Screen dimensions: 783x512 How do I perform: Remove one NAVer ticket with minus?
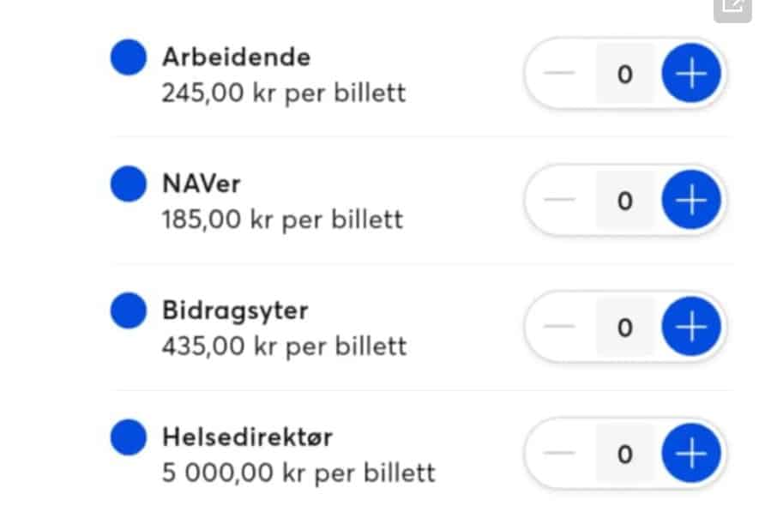(x=560, y=201)
